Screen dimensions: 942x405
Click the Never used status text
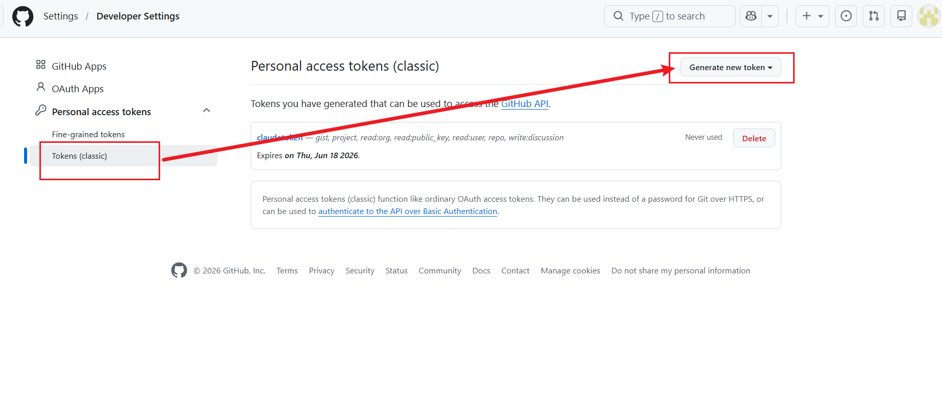pyautogui.click(x=704, y=137)
